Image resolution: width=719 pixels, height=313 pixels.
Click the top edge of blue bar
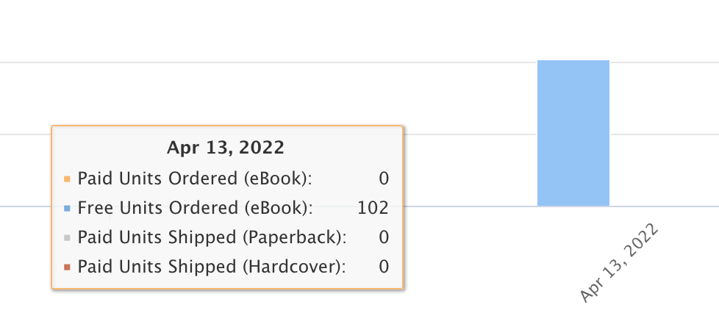click(573, 60)
